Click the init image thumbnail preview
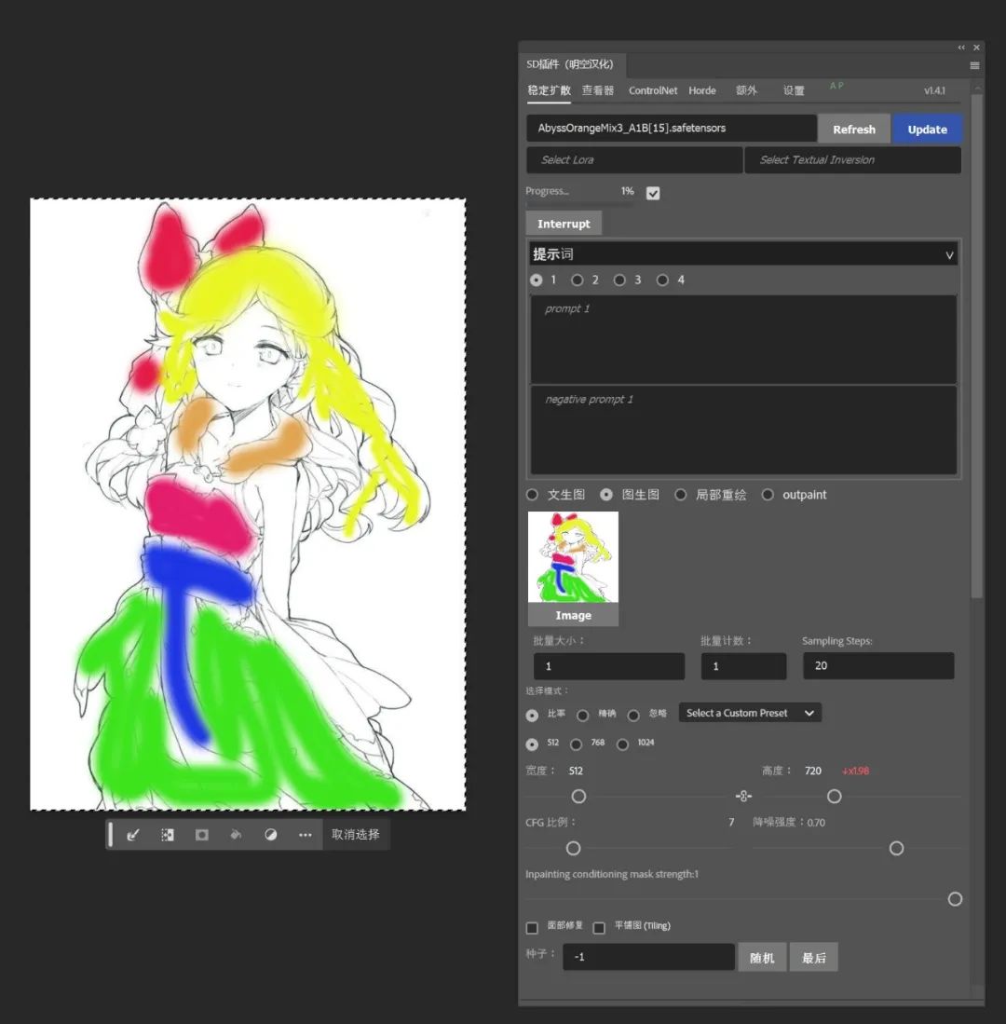 click(x=573, y=557)
